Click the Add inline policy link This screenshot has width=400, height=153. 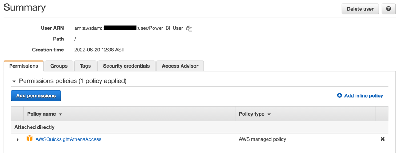(x=364, y=95)
